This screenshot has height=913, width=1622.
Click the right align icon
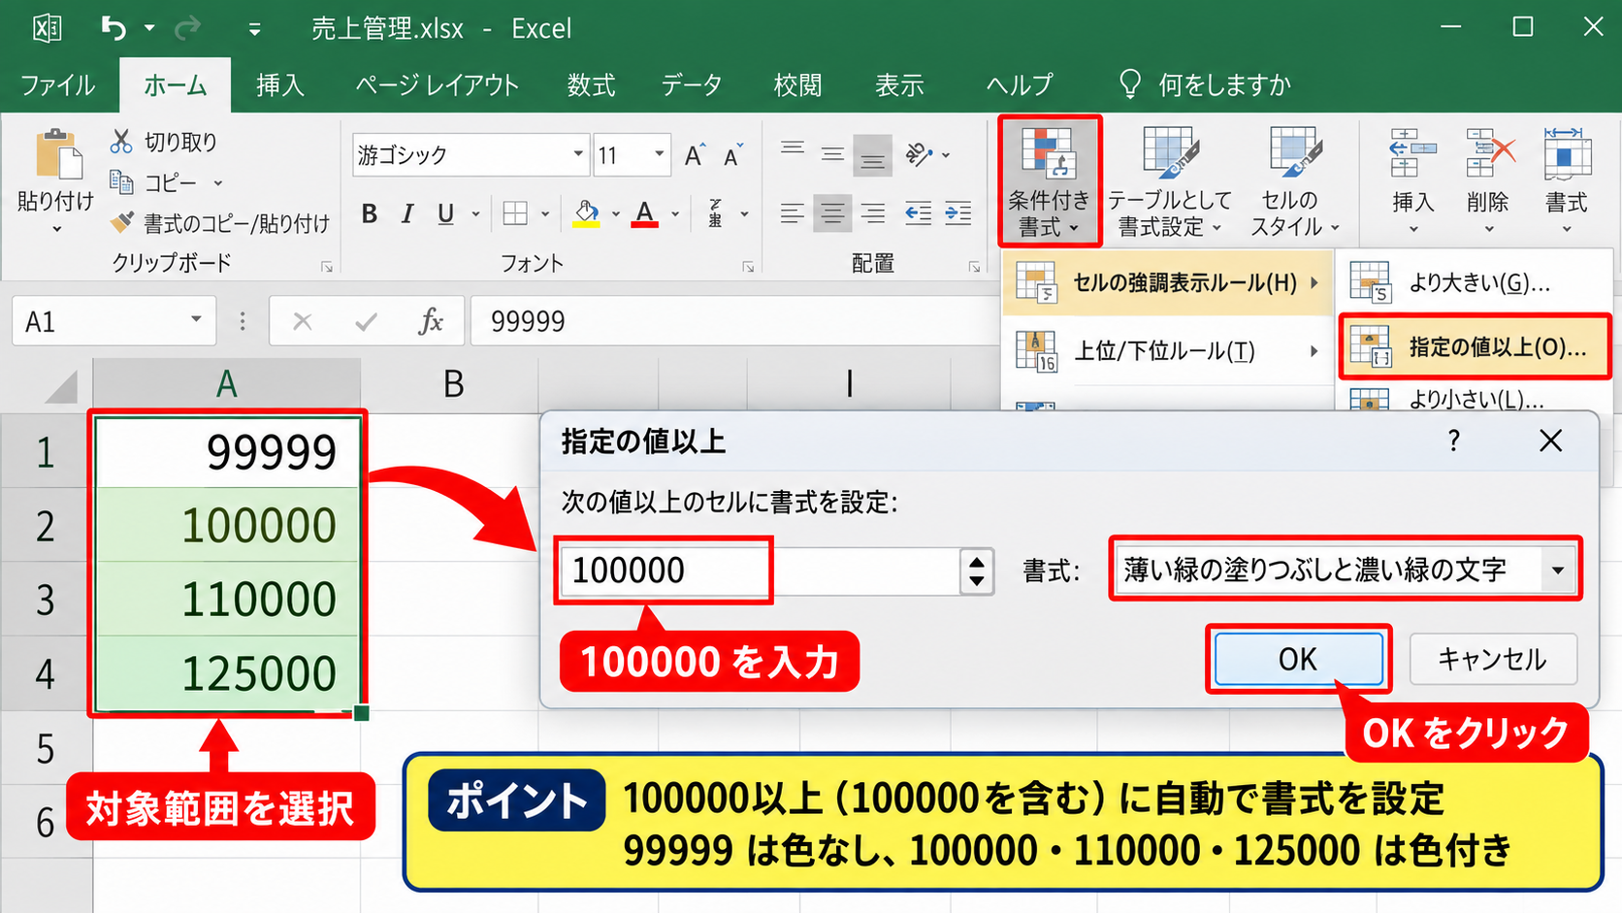click(x=873, y=213)
